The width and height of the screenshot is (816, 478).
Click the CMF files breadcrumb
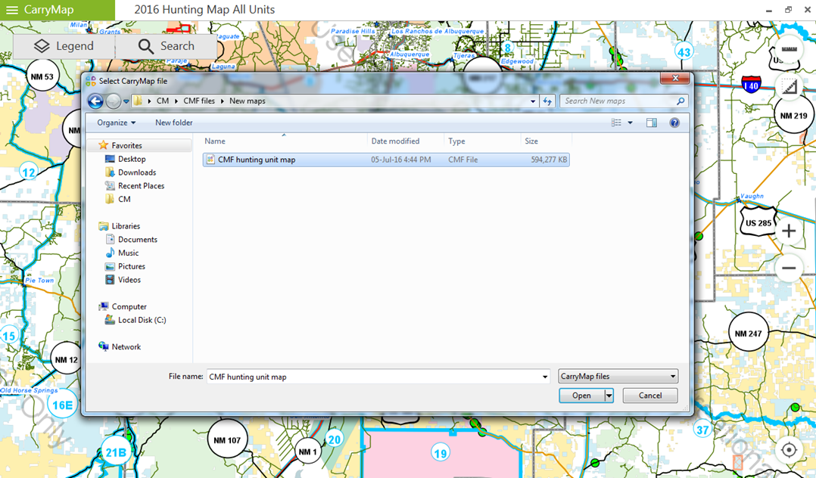point(199,101)
